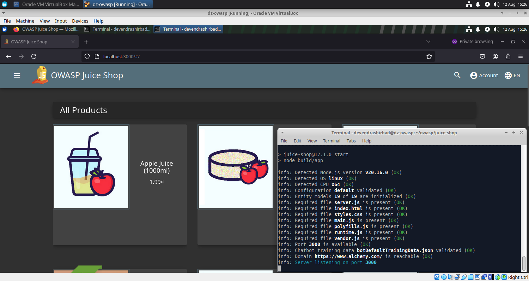Screen dimensions: 529x281
Task: Open the VirtualBox Help menu
Action: click(98, 21)
